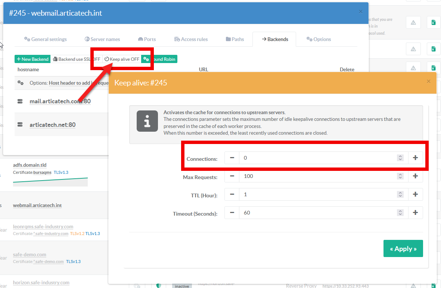This screenshot has width=441, height=288.
Task: Increase Timeout (Seconds) with plus button
Action: point(415,213)
